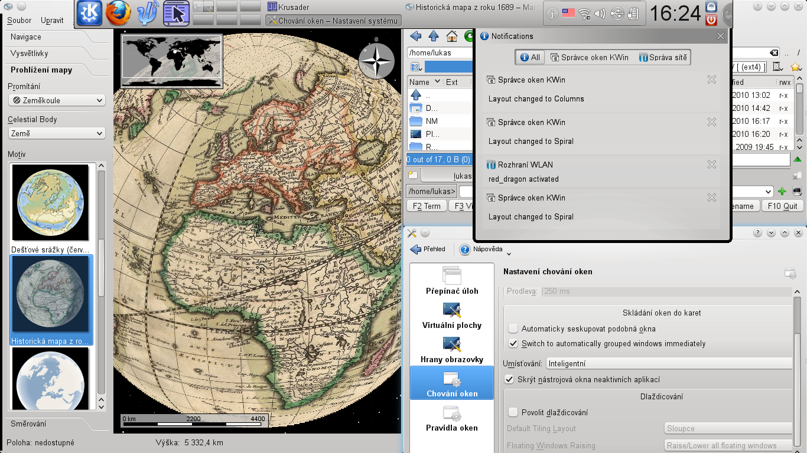The height and width of the screenshot is (453, 807).
Task: Open the KDE application launcher
Action: tap(89, 13)
